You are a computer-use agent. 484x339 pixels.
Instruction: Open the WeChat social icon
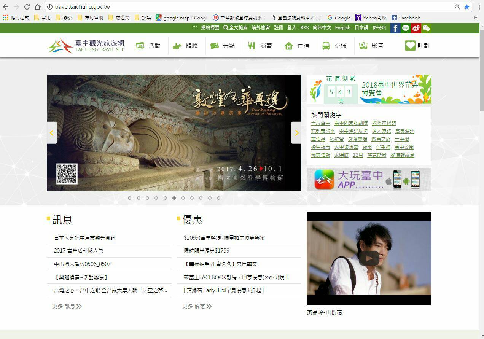[x=426, y=28]
